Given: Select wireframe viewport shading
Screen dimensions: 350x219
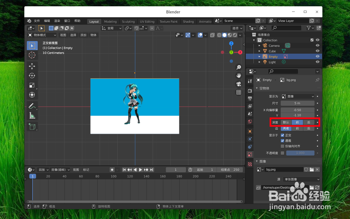Looking at the screenshot, I should point(219,35).
